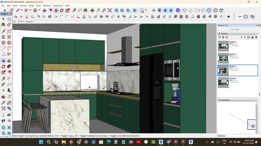
Task: Click the Distance measurement input box
Action: tap(243, 136)
